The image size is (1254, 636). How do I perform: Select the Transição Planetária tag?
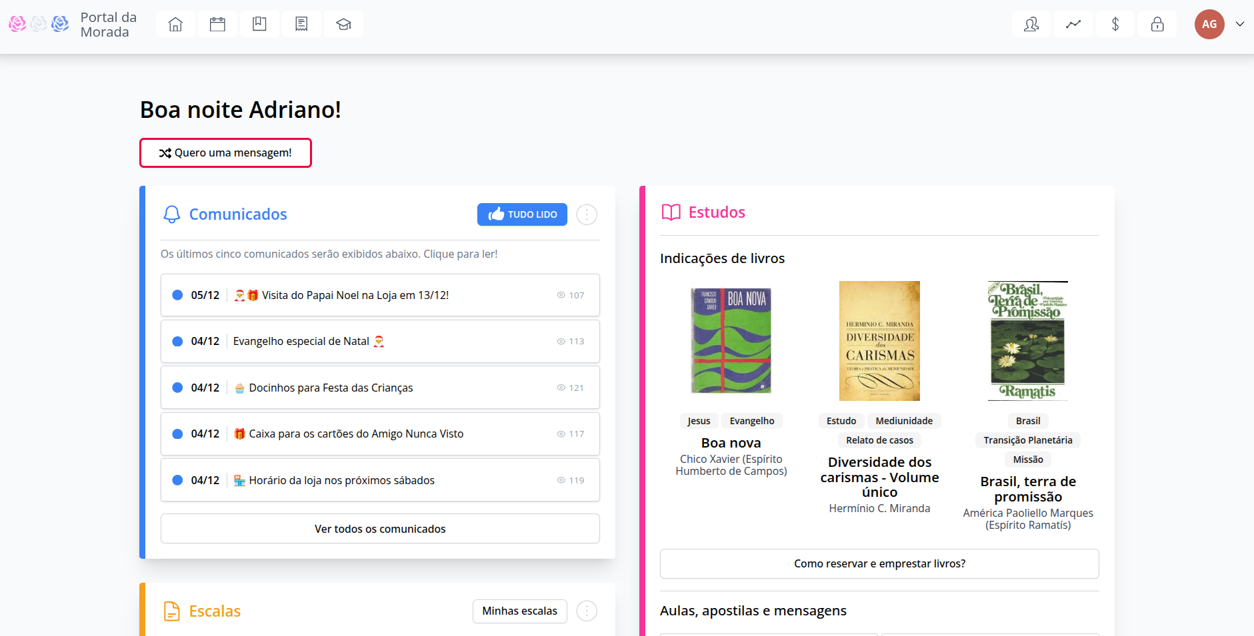(1028, 440)
